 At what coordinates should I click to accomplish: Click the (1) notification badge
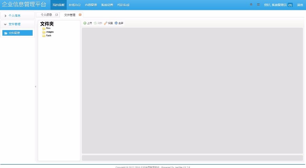(290, 5)
